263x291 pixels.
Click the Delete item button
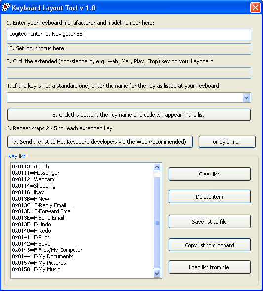tap(210, 197)
